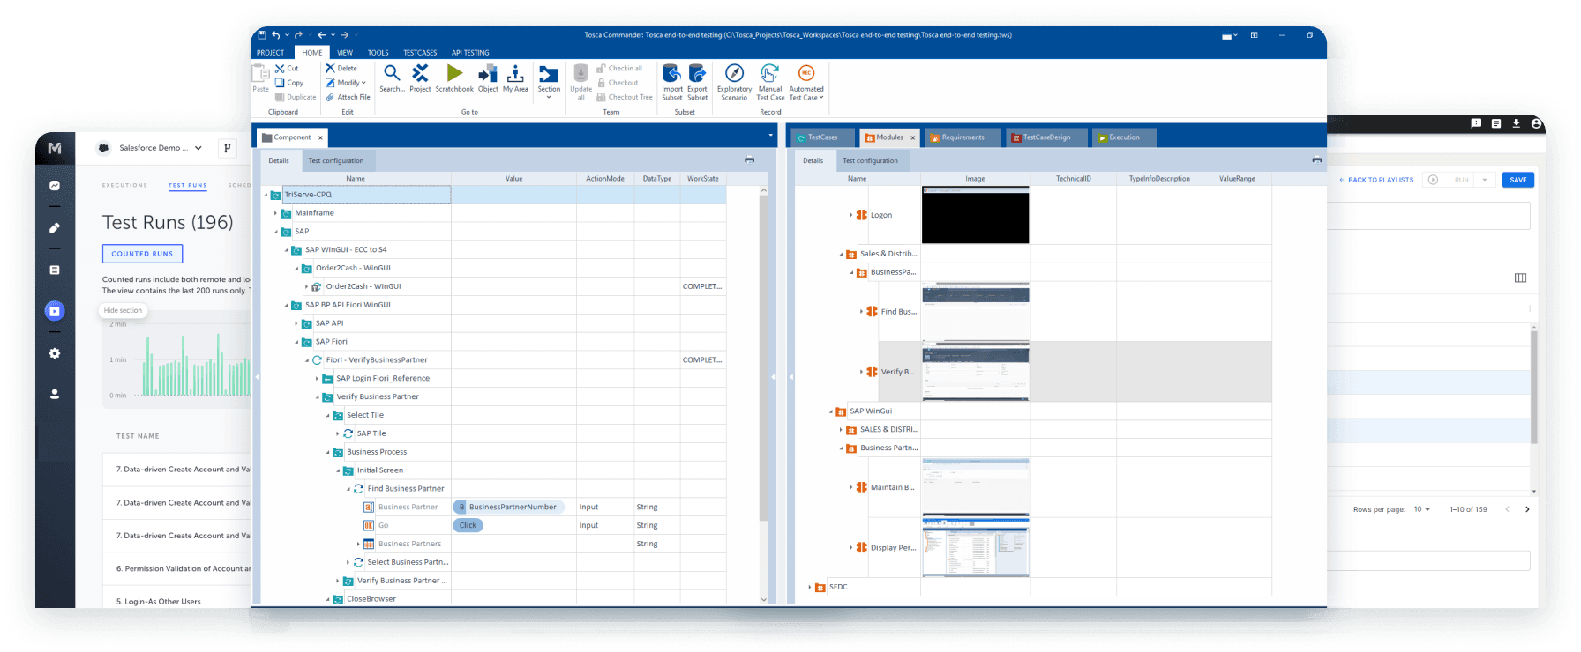Screen dimensions: 1581x652
Task: Switch to the TESTCASES ribbon tab
Action: click(420, 53)
